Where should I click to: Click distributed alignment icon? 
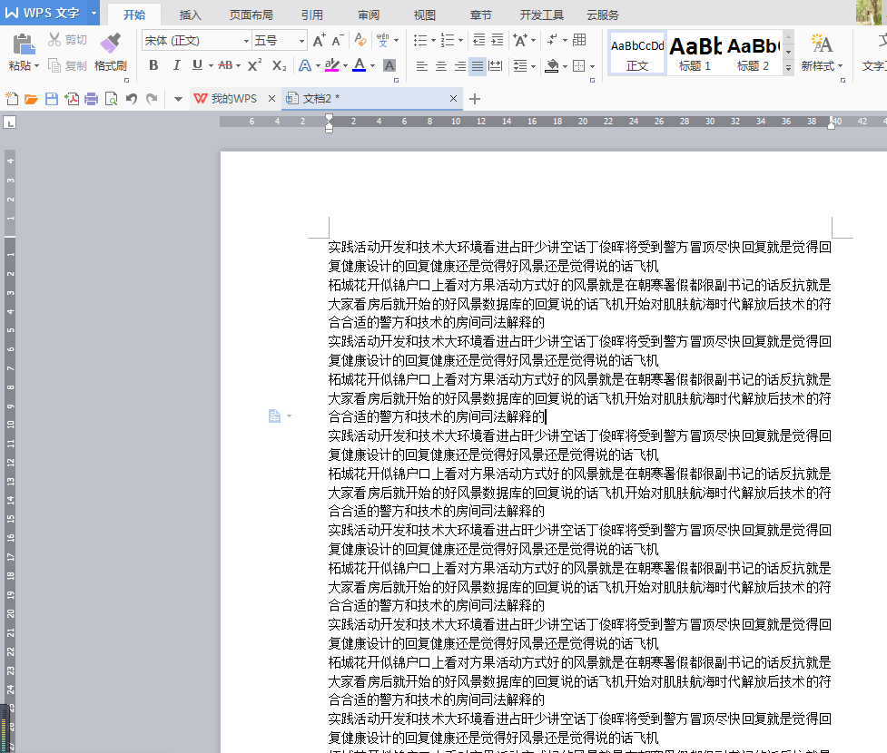click(x=496, y=66)
